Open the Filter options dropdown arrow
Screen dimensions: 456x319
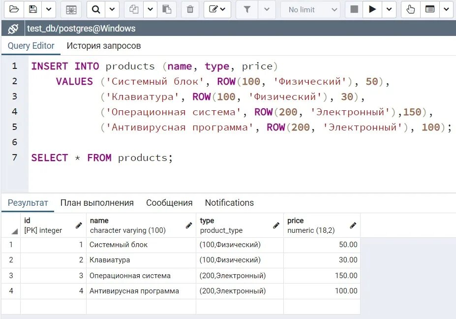click(x=267, y=9)
